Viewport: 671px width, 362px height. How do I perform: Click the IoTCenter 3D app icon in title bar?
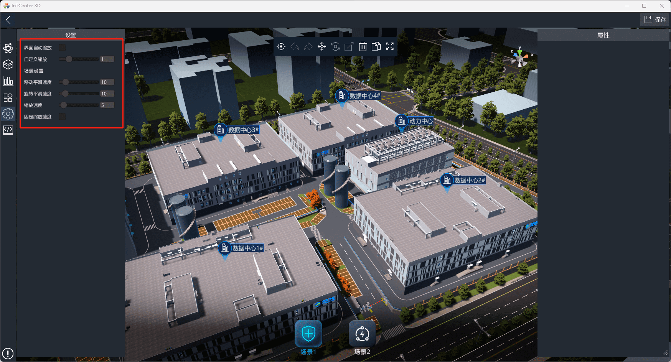coord(7,6)
